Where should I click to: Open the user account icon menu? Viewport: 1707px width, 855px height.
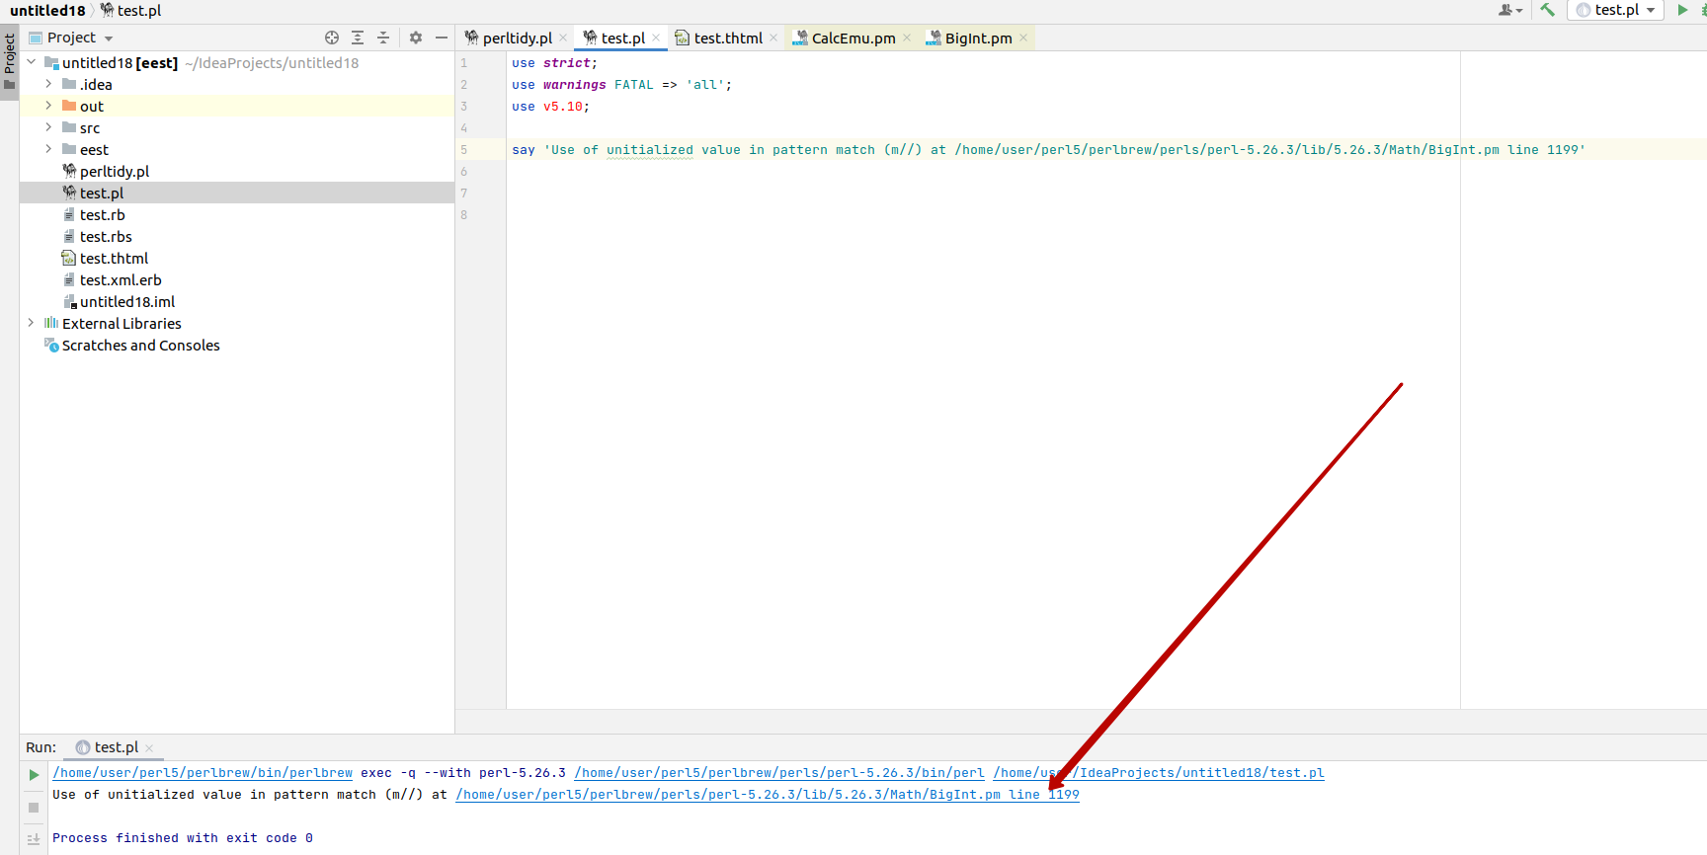click(x=1510, y=10)
